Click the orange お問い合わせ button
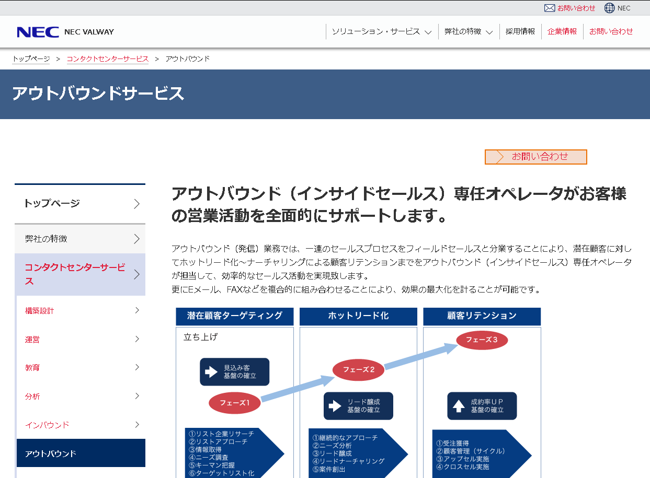The image size is (650, 478). pos(536,157)
